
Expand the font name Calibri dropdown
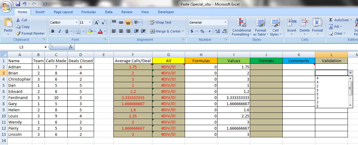point(77,23)
